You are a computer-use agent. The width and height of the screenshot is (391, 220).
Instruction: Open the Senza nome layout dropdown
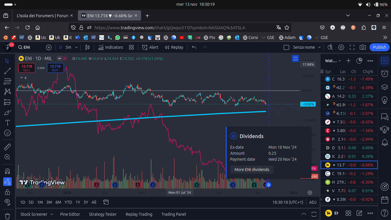306,47
